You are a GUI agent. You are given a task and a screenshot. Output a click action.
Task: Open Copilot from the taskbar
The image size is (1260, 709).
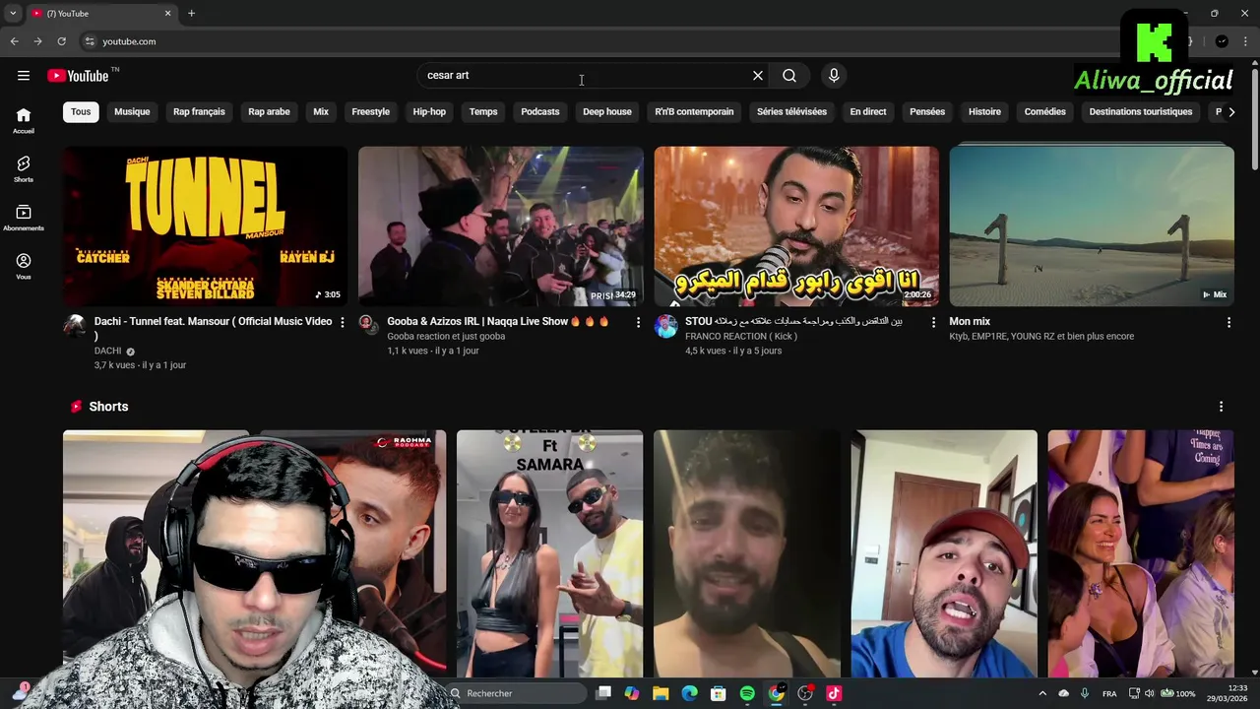[632, 693]
